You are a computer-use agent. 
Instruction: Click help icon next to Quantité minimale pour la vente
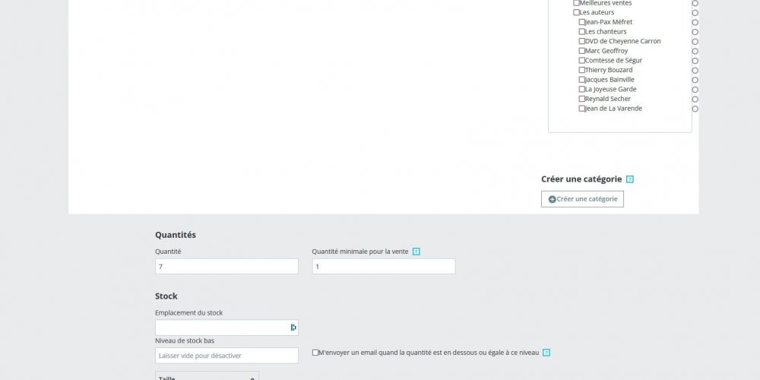(x=416, y=252)
